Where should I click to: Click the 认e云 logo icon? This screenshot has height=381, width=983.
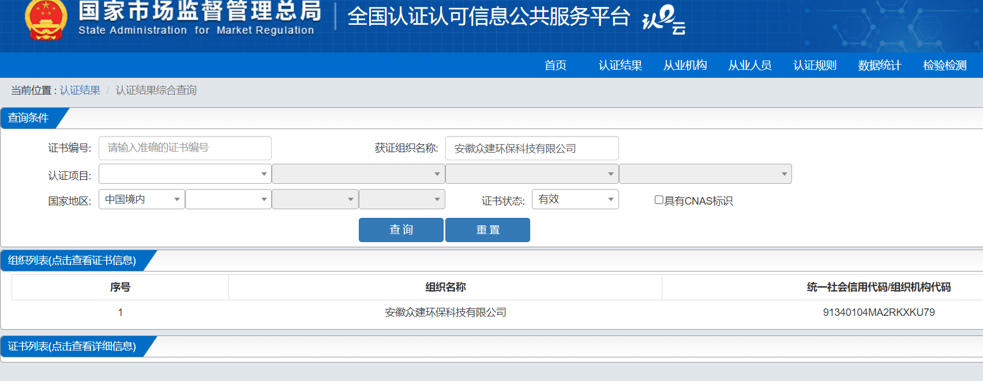[664, 19]
